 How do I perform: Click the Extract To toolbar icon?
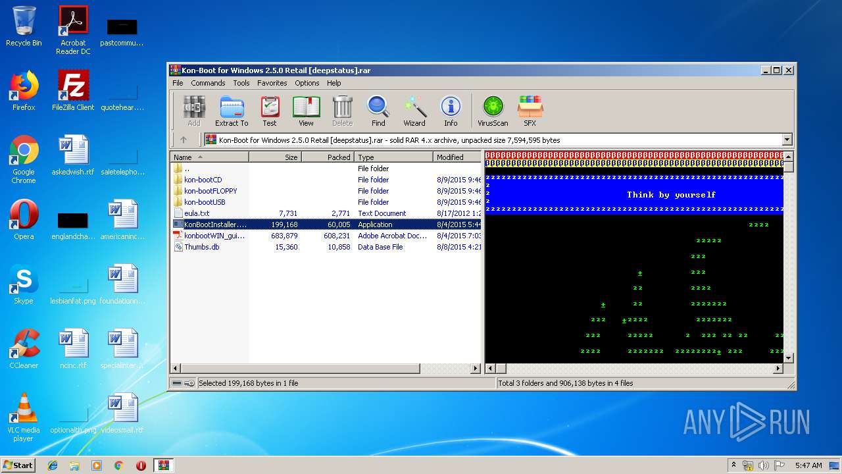coord(232,111)
